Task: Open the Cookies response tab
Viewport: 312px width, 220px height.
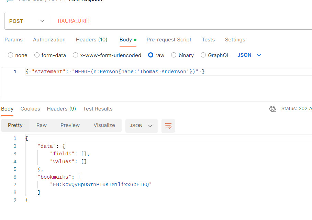Action: [x=30, y=109]
